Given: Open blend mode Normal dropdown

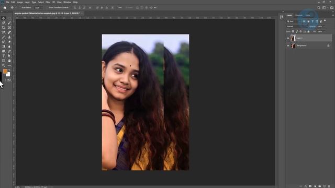Looking at the screenshot, I should (297, 27).
